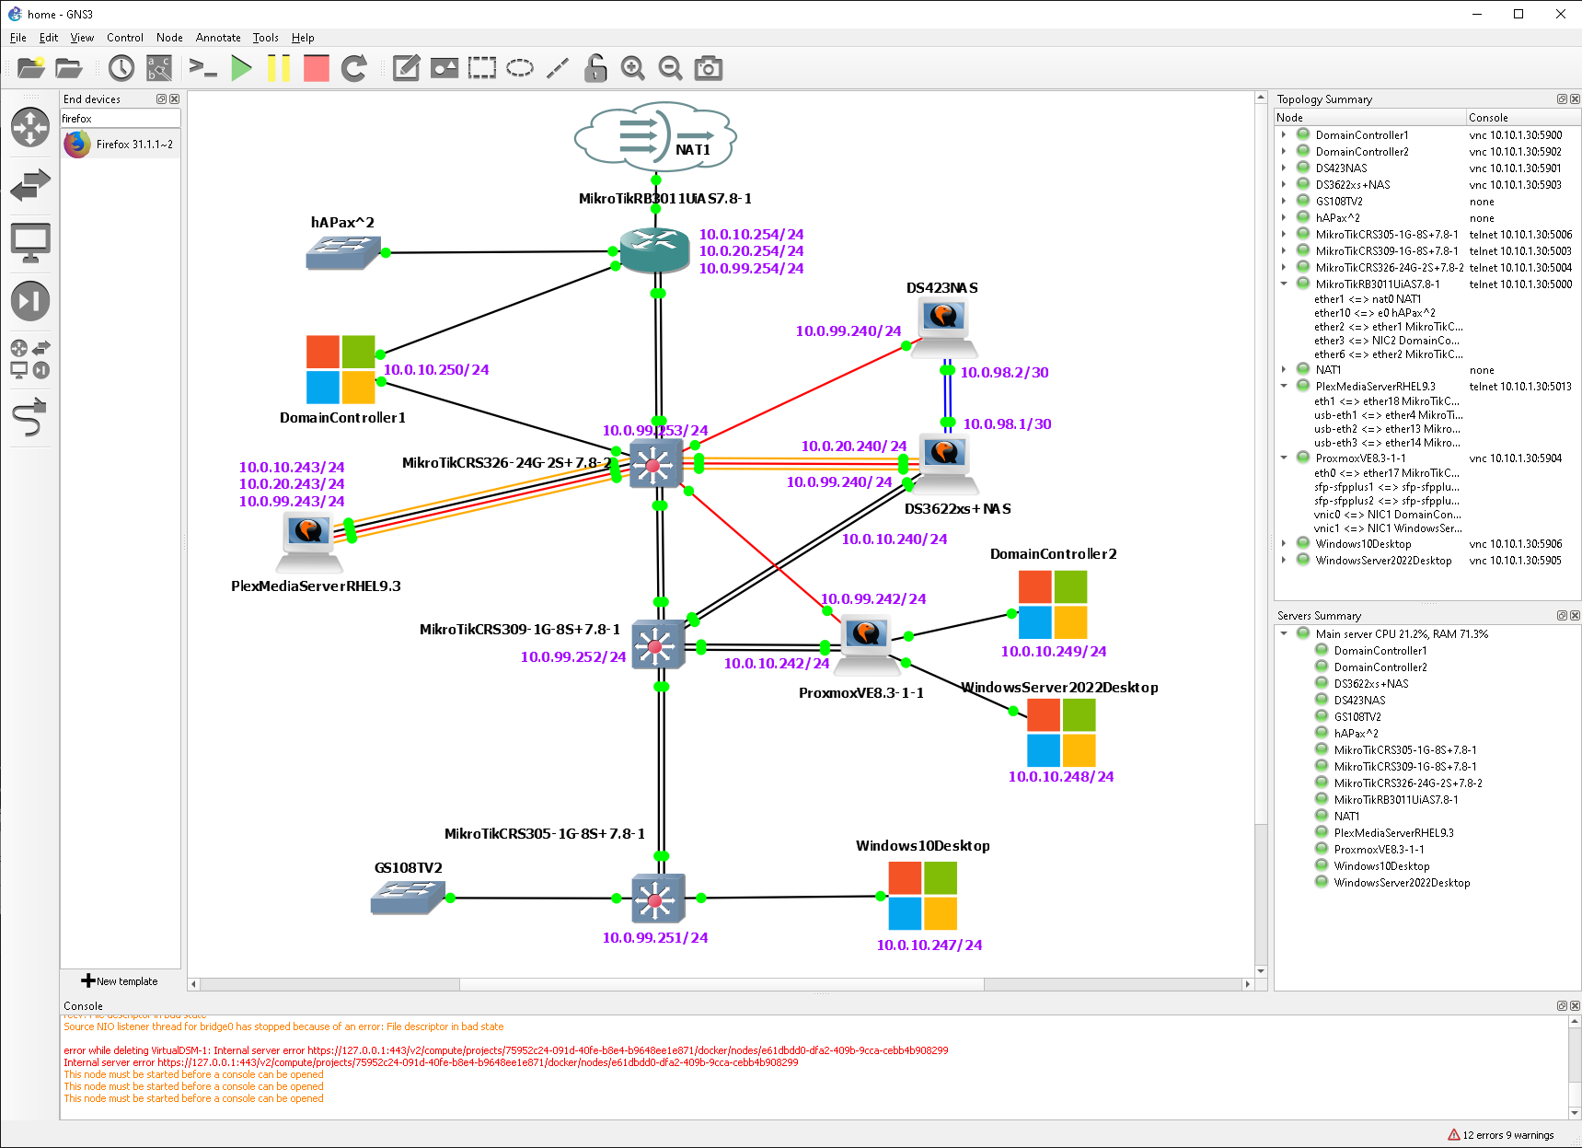The height and width of the screenshot is (1148, 1582).
Task: Click the Add a link cable icon
Action: coord(30,417)
